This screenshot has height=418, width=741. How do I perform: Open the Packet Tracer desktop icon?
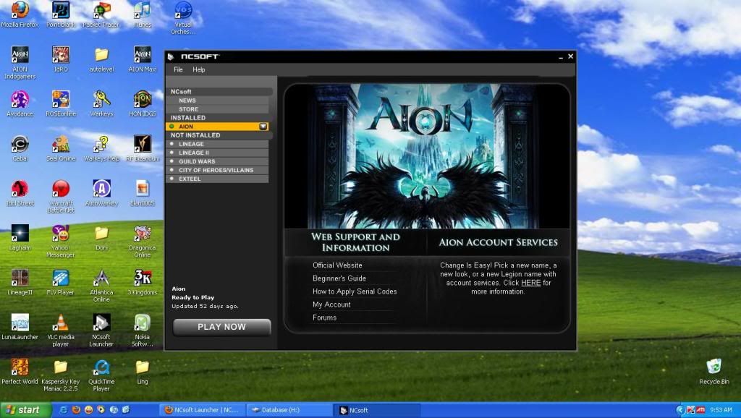tap(101, 14)
